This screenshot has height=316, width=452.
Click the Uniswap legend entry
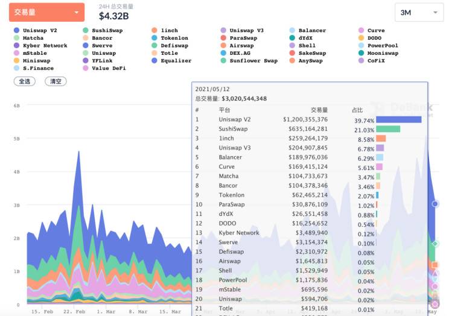pos(99,53)
